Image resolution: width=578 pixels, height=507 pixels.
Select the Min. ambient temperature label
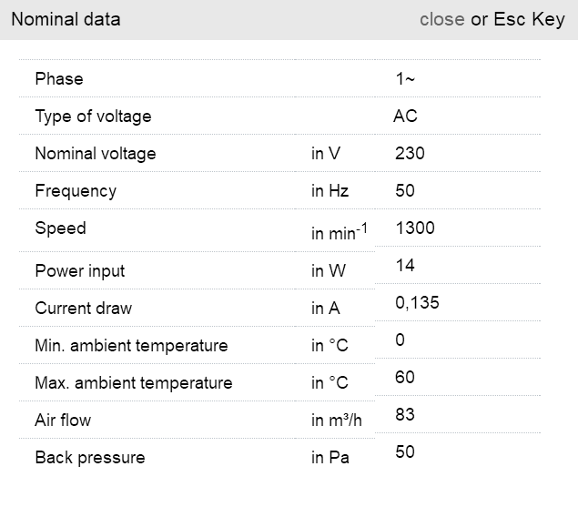[x=131, y=346]
